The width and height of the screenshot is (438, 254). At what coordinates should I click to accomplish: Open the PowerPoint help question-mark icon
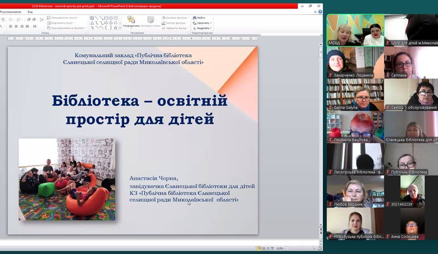tap(320, 11)
